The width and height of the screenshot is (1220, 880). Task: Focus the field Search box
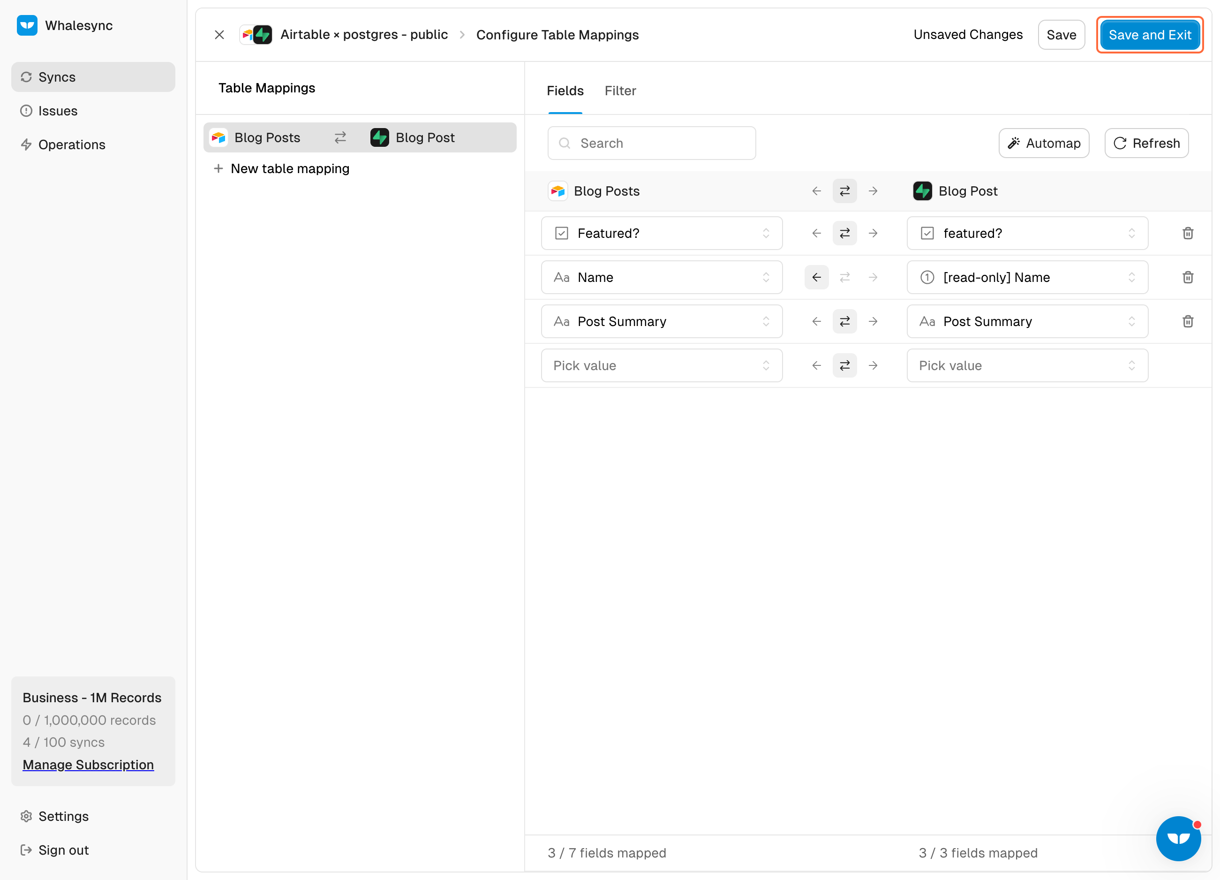point(651,143)
